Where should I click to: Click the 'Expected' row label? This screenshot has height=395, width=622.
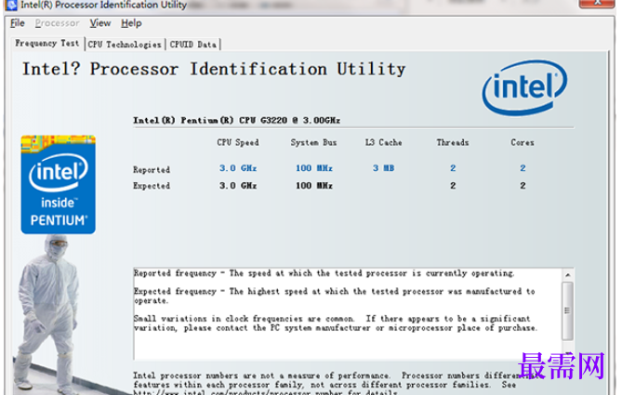(x=152, y=186)
